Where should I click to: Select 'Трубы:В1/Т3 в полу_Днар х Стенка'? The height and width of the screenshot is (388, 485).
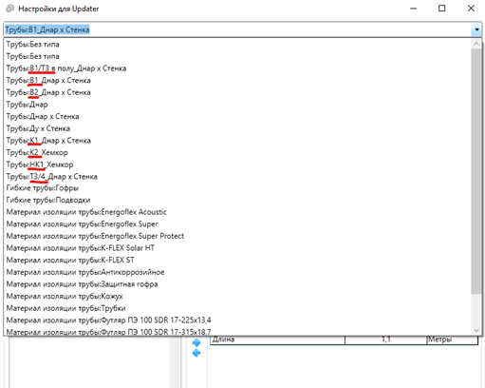tap(66, 68)
